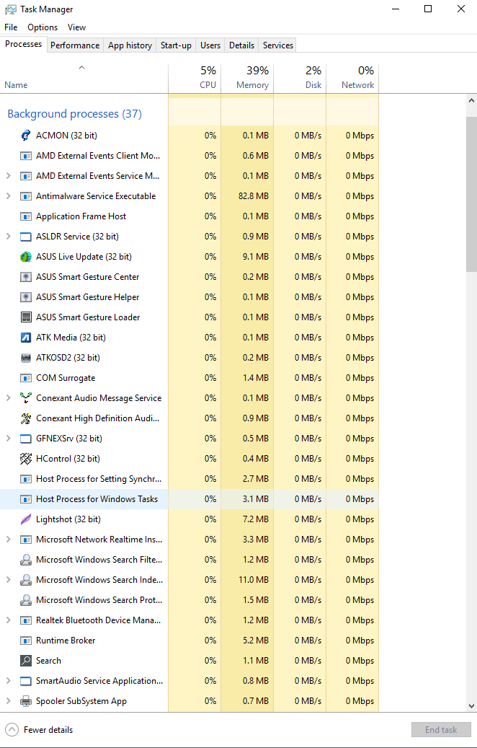The image size is (477, 748).
Task: Click the 1.4 MB memory value
Action: point(256,378)
